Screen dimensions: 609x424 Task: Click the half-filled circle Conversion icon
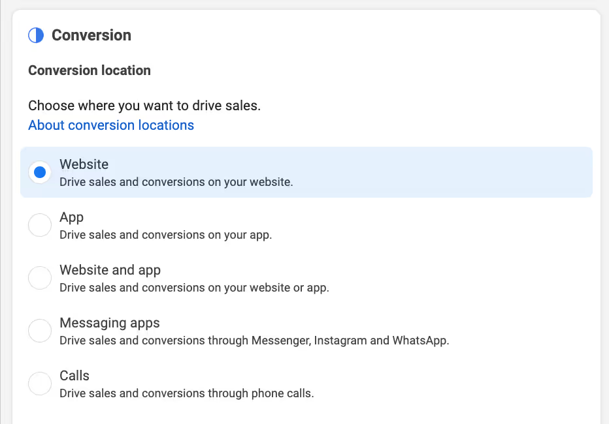pyautogui.click(x=36, y=35)
